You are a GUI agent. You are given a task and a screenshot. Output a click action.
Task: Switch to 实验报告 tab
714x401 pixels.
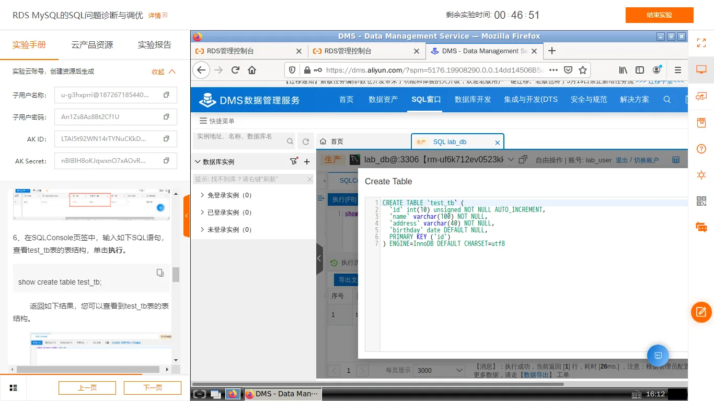click(x=155, y=45)
